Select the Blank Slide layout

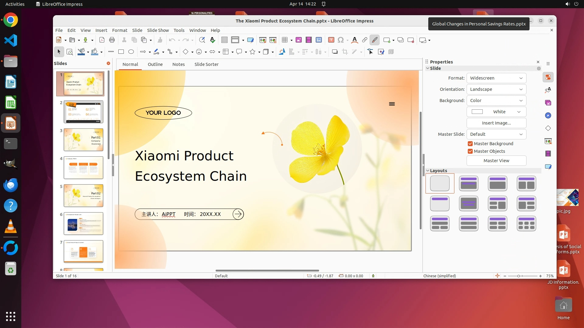tap(440, 183)
